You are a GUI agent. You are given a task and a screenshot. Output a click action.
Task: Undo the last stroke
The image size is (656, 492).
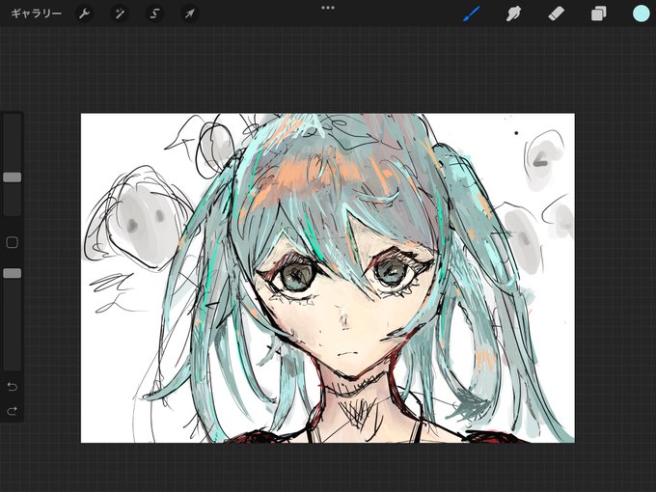click(x=13, y=386)
